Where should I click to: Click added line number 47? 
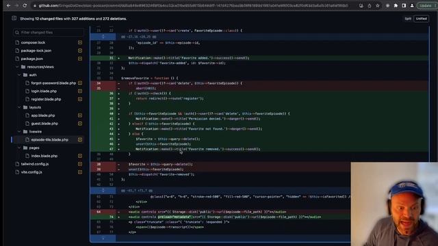111,149
